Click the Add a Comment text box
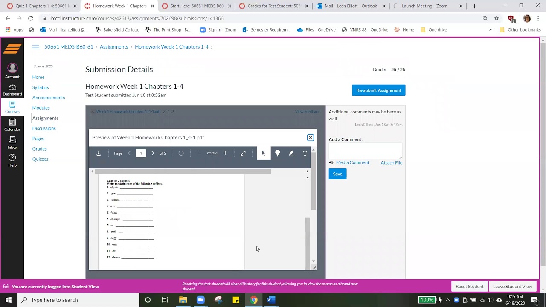Viewport: 546px width, 307px height. 365,151
